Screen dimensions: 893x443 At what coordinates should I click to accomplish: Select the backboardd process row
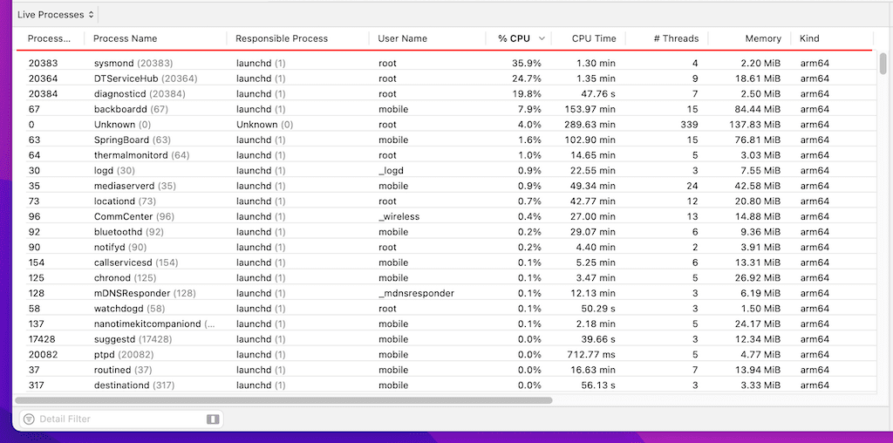[x=120, y=109]
